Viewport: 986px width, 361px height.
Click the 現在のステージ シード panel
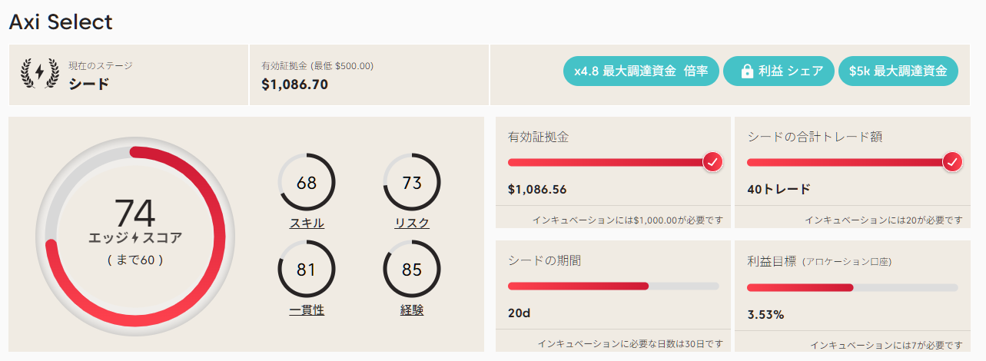pos(128,75)
